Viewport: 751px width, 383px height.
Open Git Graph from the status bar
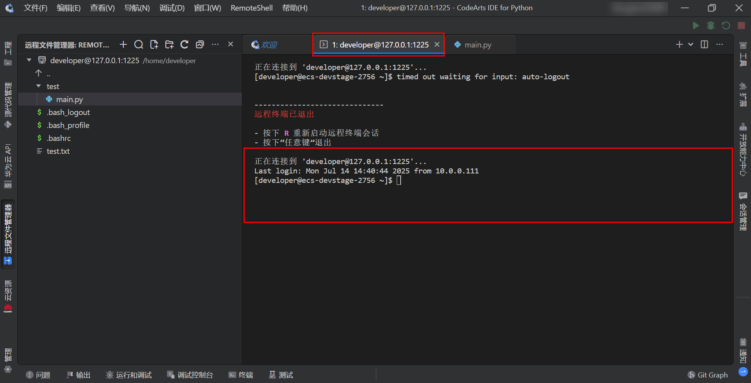click(x=707, y=375)
